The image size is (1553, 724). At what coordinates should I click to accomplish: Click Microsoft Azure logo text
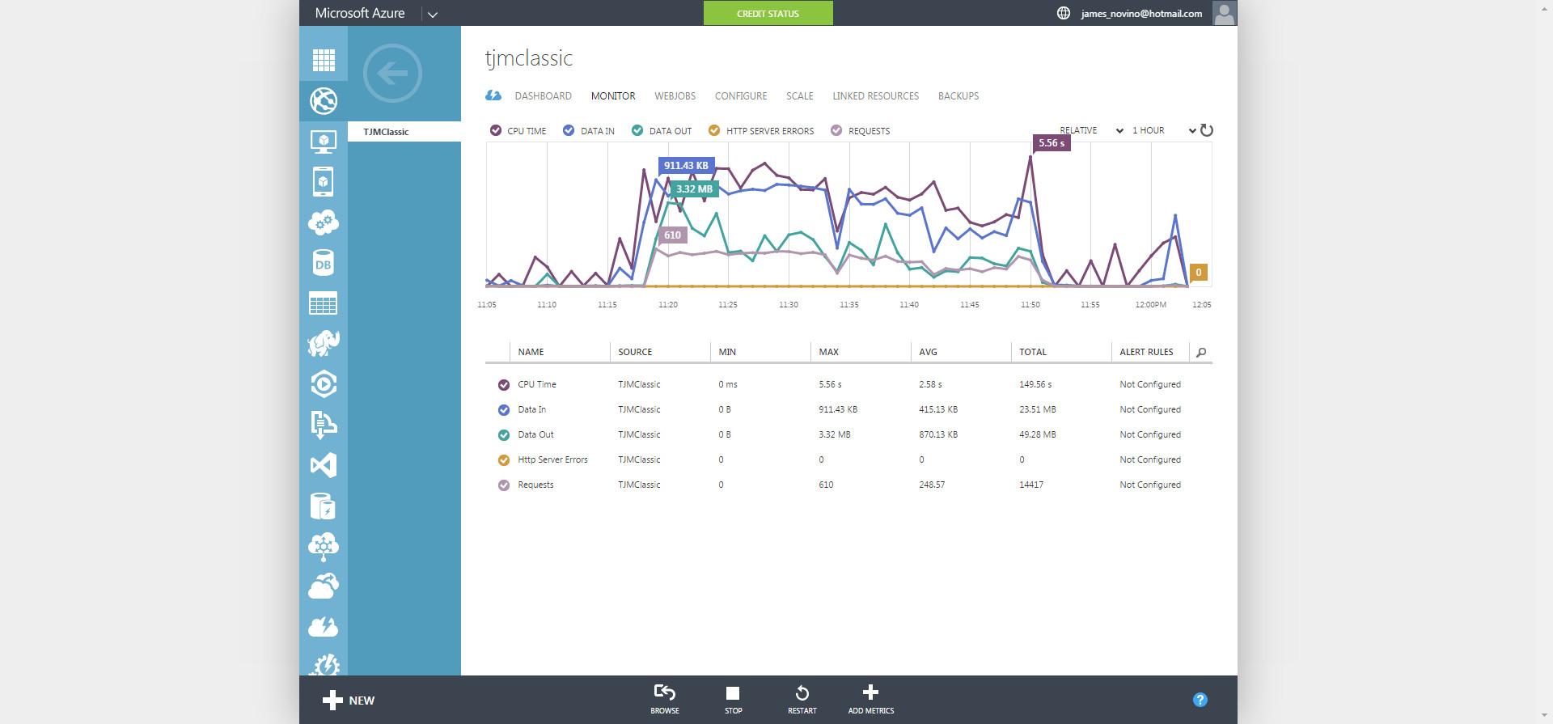(x=360, y=13)
